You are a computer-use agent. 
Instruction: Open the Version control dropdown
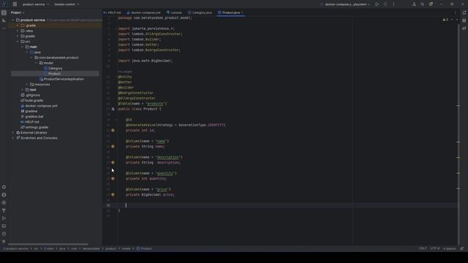pos(67,4)
